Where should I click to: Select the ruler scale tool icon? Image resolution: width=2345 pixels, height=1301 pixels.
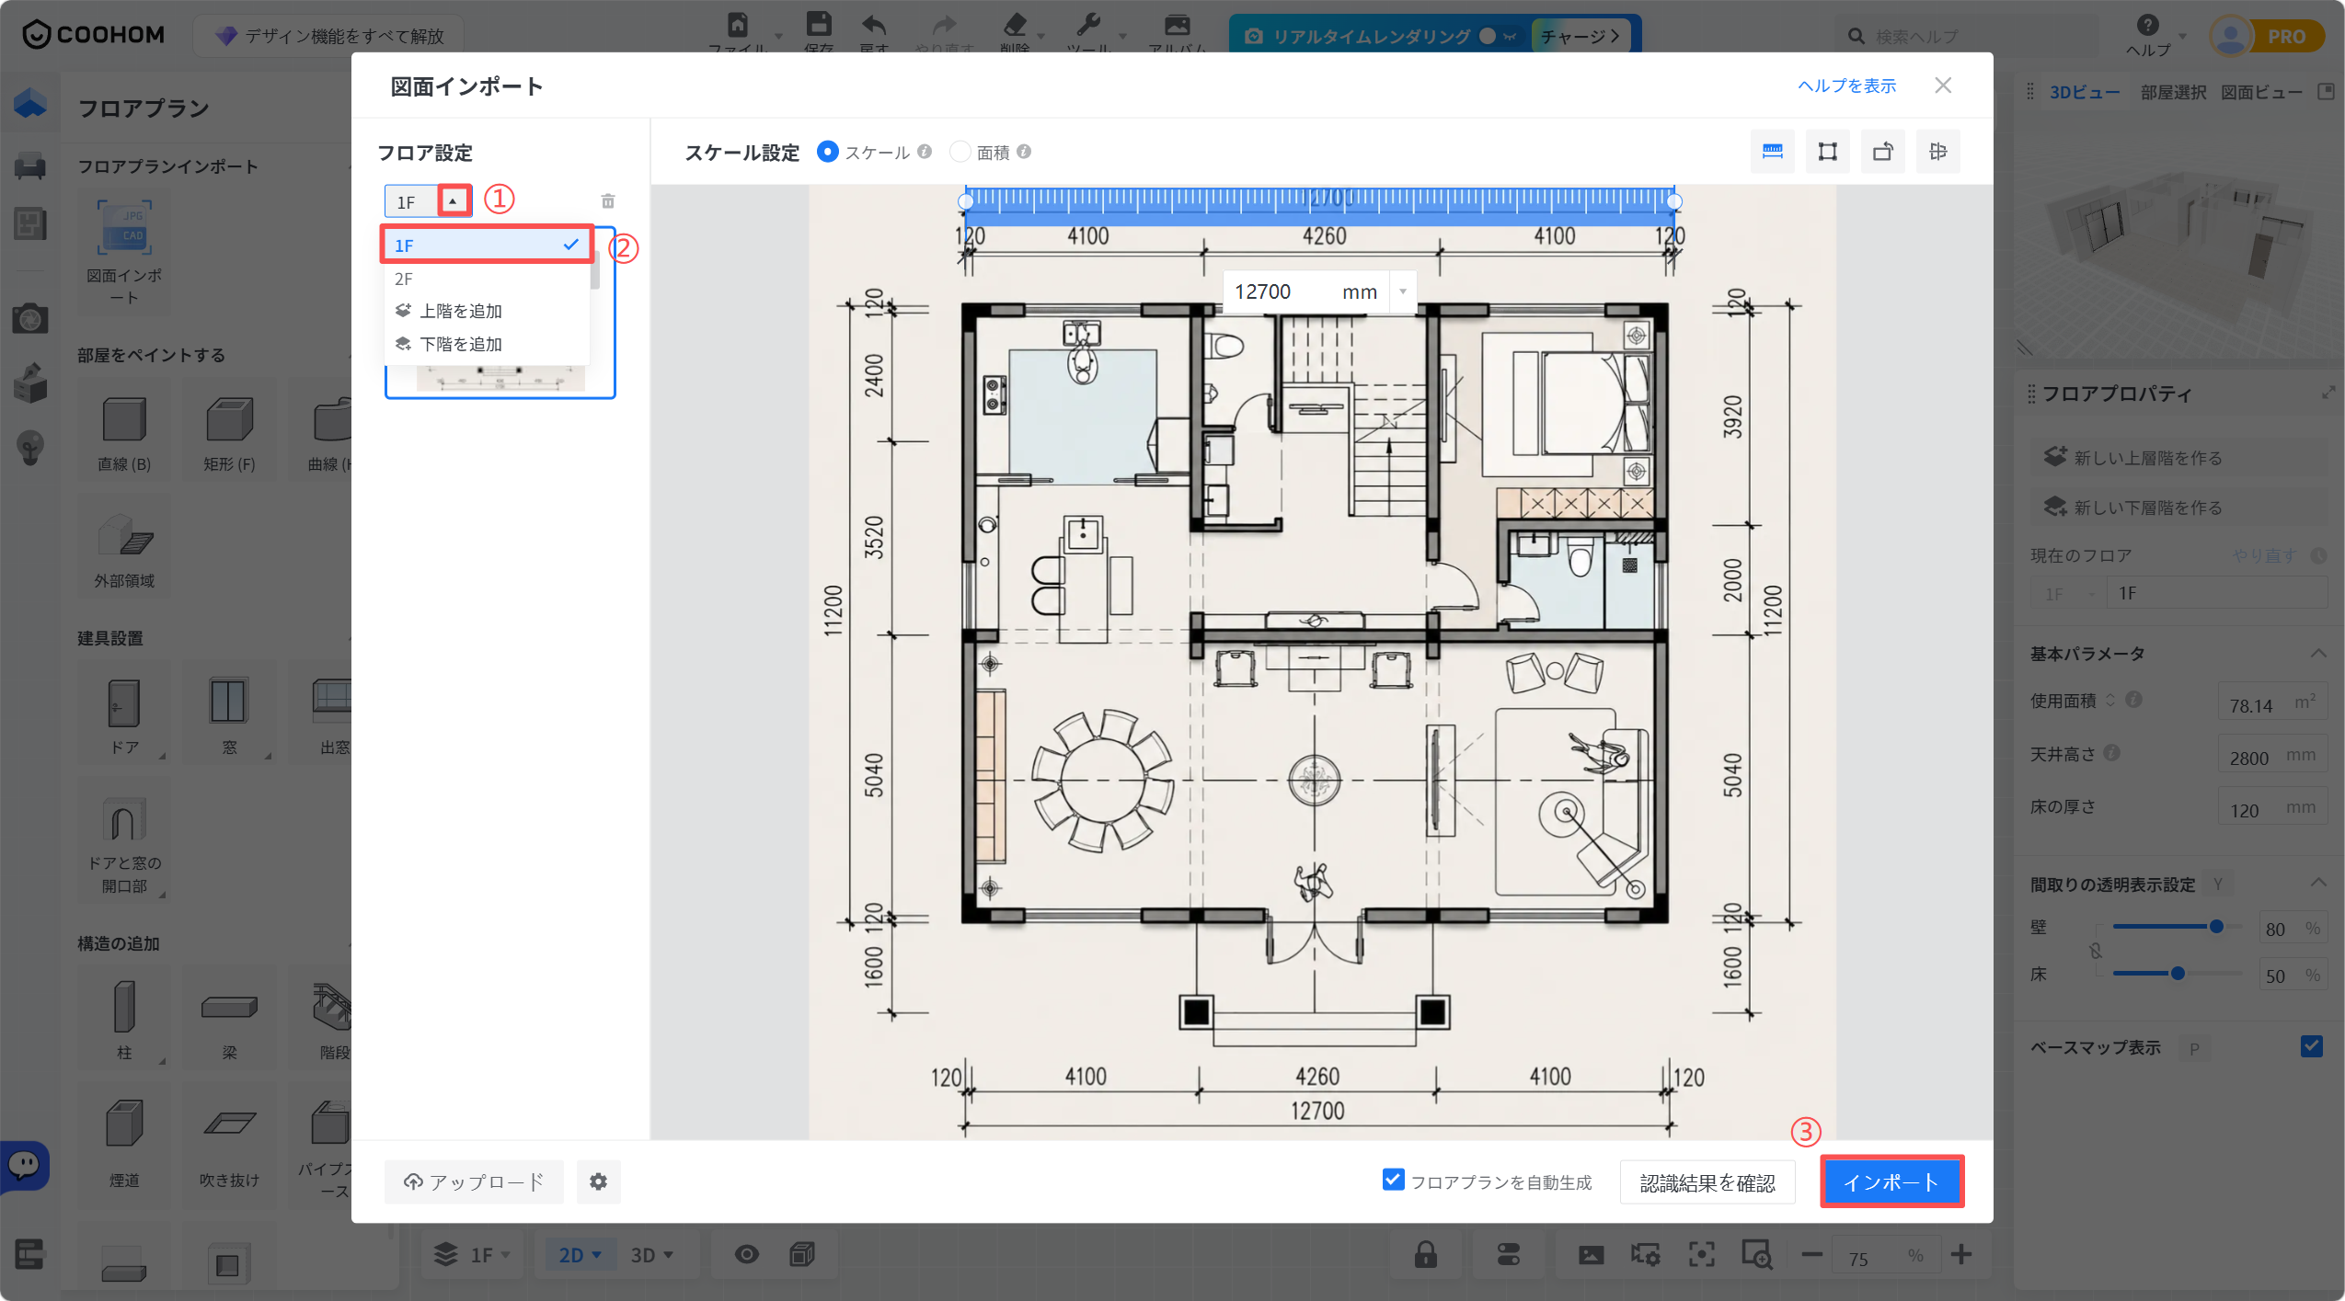point(1772,152)
